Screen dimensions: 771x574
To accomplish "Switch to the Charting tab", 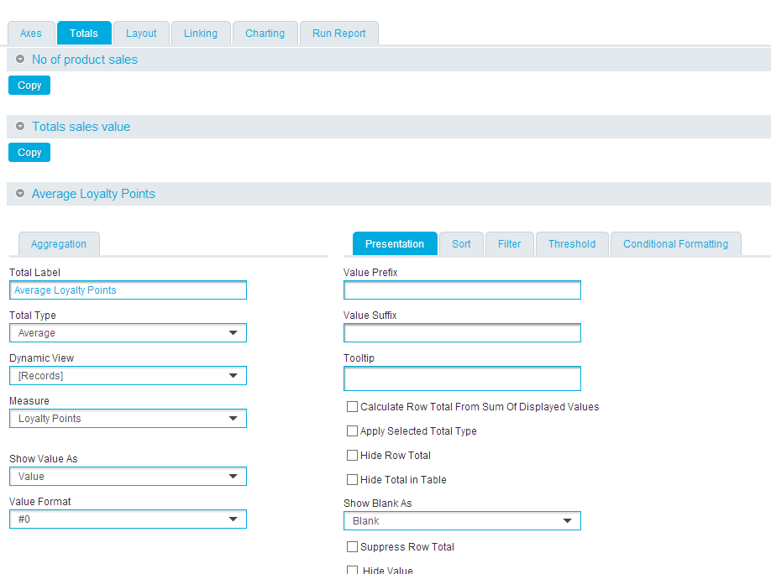I will click(x=265, y=34).
